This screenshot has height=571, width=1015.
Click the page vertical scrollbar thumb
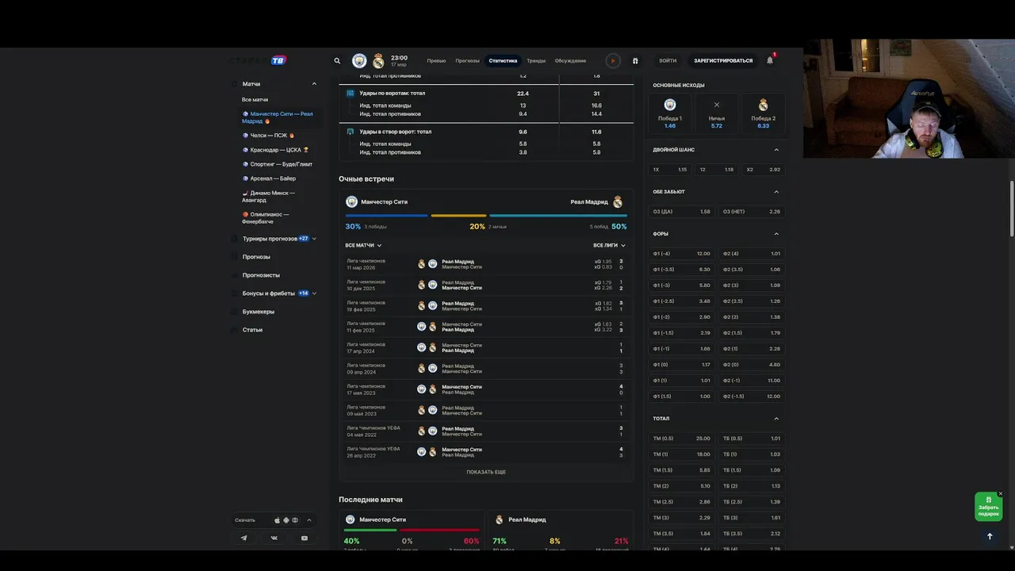(x=1011, y=209)
